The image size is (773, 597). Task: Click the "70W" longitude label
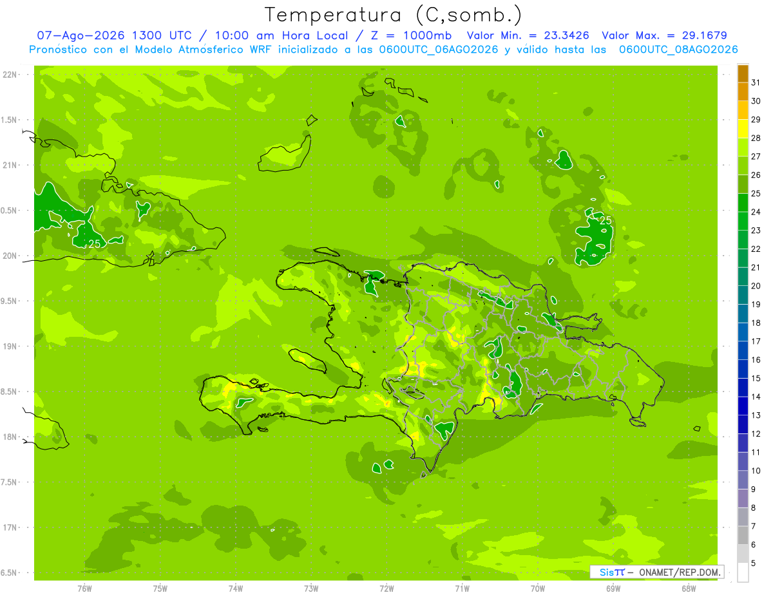click(538, 589)
